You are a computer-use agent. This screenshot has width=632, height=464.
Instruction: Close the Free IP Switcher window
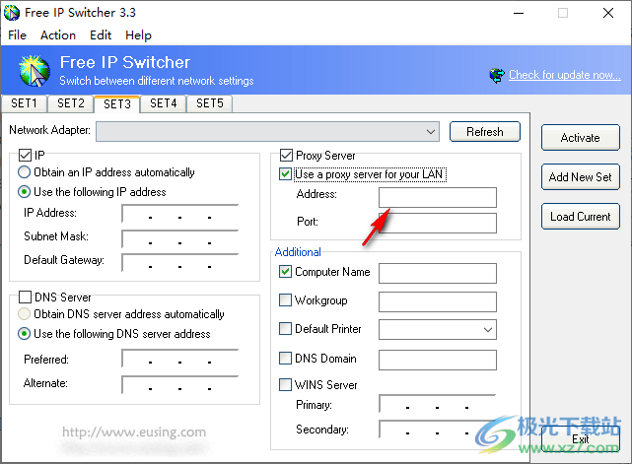[x=608, y=13]
